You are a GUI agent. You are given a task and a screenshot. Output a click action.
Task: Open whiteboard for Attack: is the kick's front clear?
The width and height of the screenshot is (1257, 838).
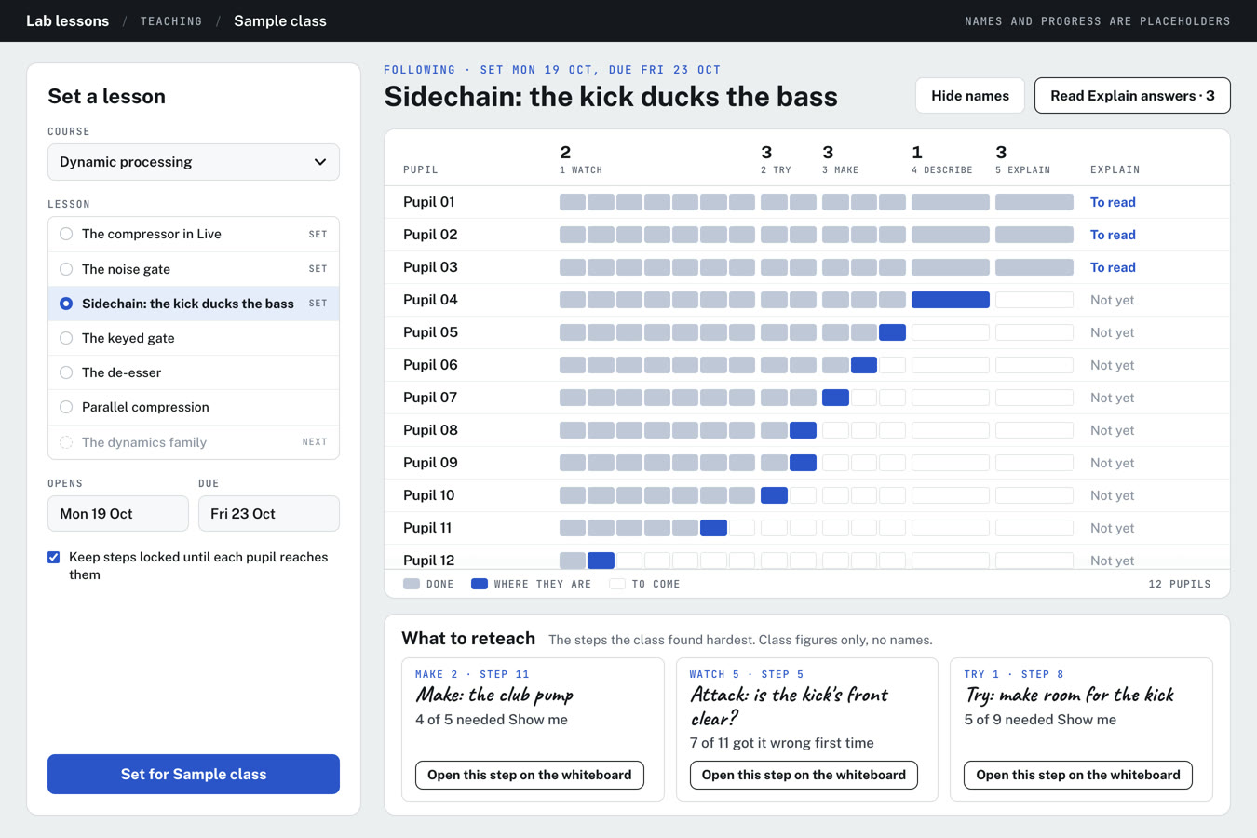tap(804, 775)
